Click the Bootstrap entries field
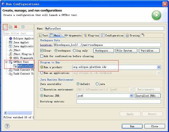This screenshot has width=169, height=132. 119,101
